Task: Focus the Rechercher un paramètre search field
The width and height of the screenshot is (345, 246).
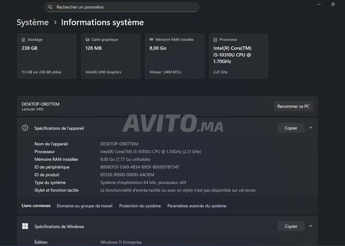Action: (121, 7)
